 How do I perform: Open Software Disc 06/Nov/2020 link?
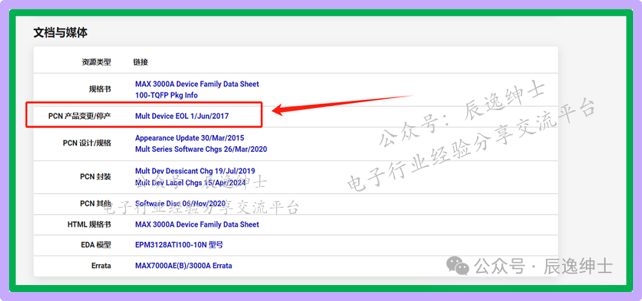click(x=180, y=203)
